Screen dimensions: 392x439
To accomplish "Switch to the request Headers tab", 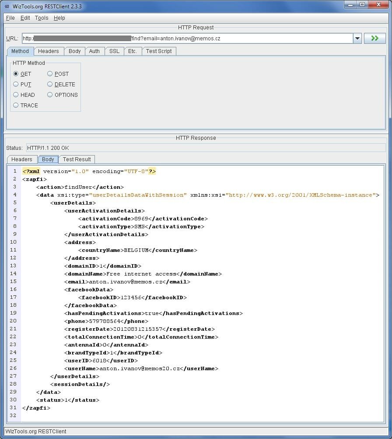I will 49,51.
